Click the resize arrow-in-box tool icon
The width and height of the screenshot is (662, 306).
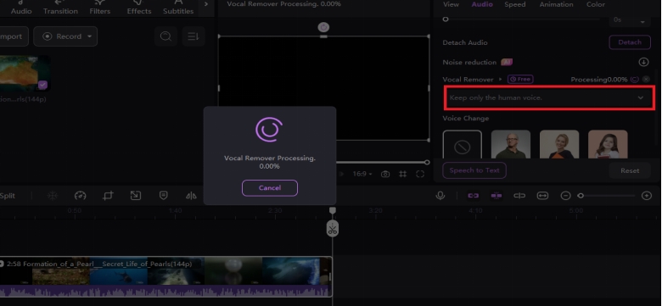pyautogui.click(x=136, y=195)
